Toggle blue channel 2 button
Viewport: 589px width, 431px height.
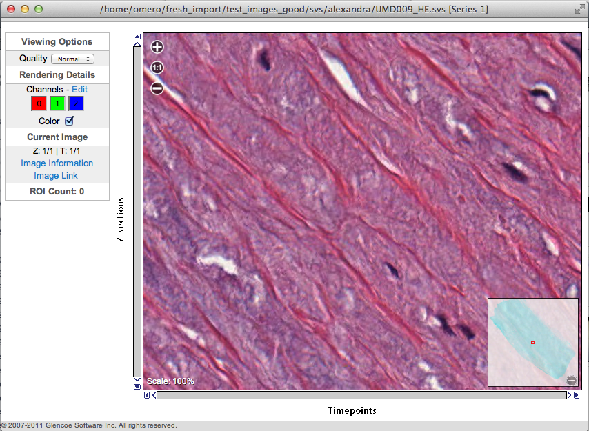[76, 104]
